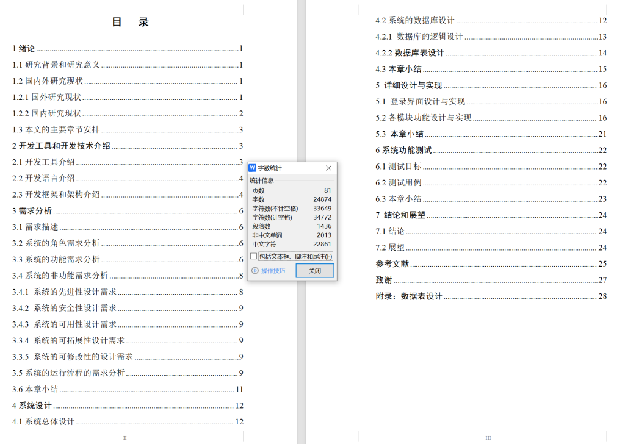
Task: Click the page number II in left footer
Action: point(125,437)
